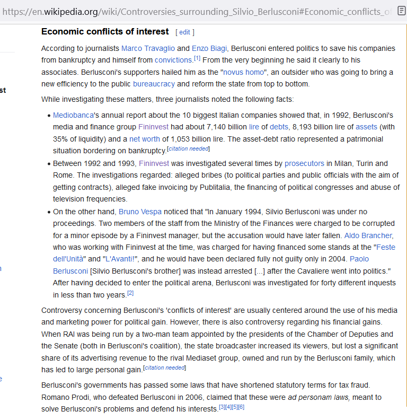
Task: Open the Enzo Biagi article link
Action: 209,48
